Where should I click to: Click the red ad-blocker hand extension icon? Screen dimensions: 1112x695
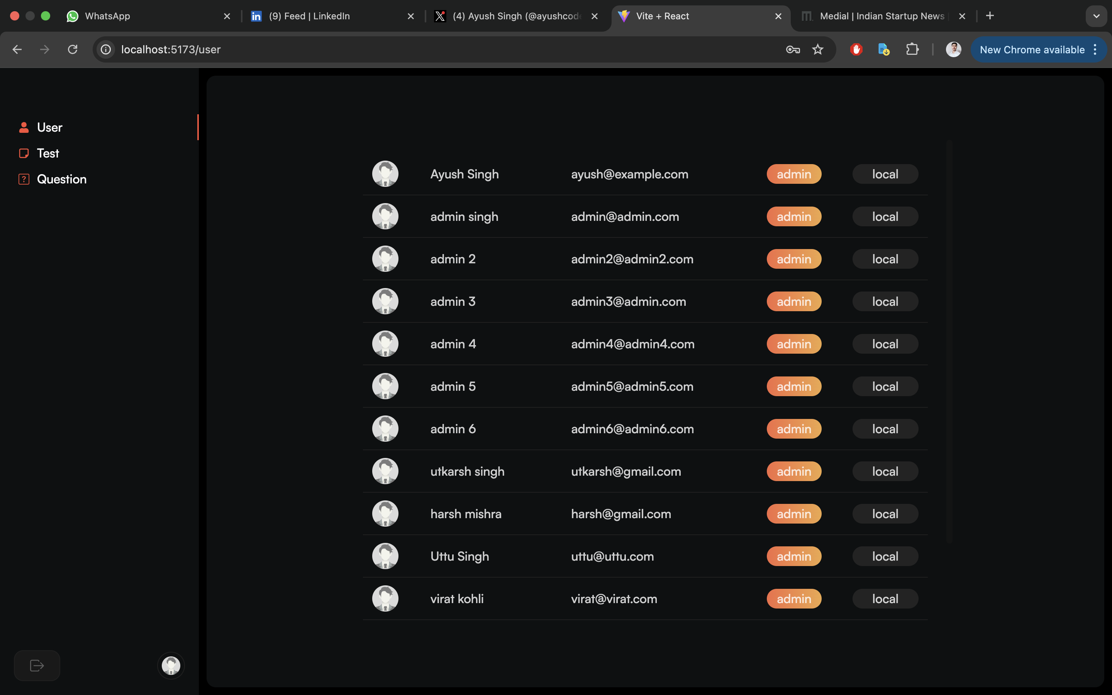(x=856, y=50)
